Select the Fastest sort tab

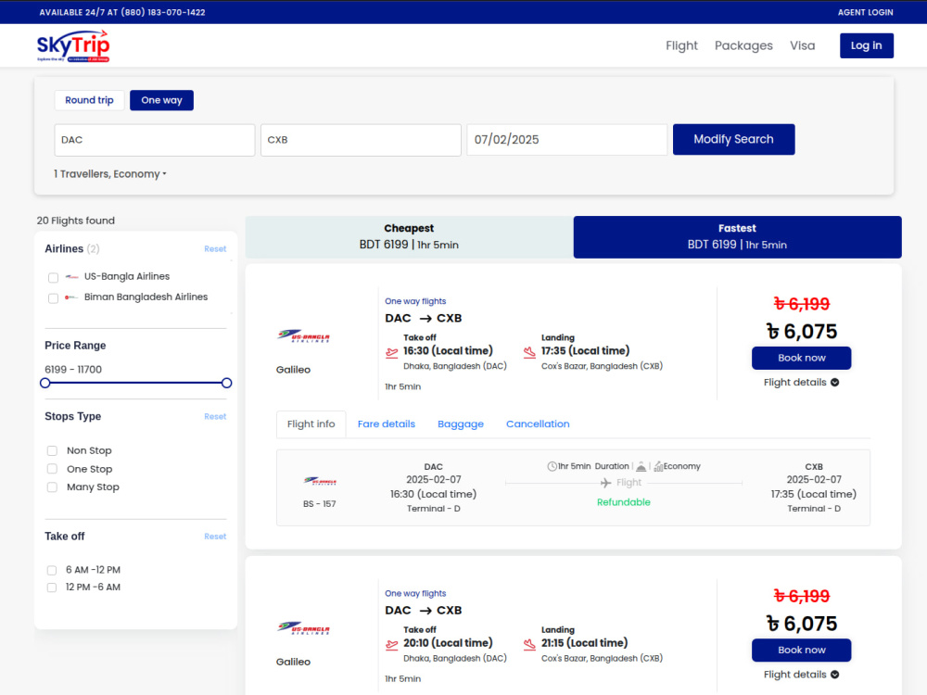(737, 237)
